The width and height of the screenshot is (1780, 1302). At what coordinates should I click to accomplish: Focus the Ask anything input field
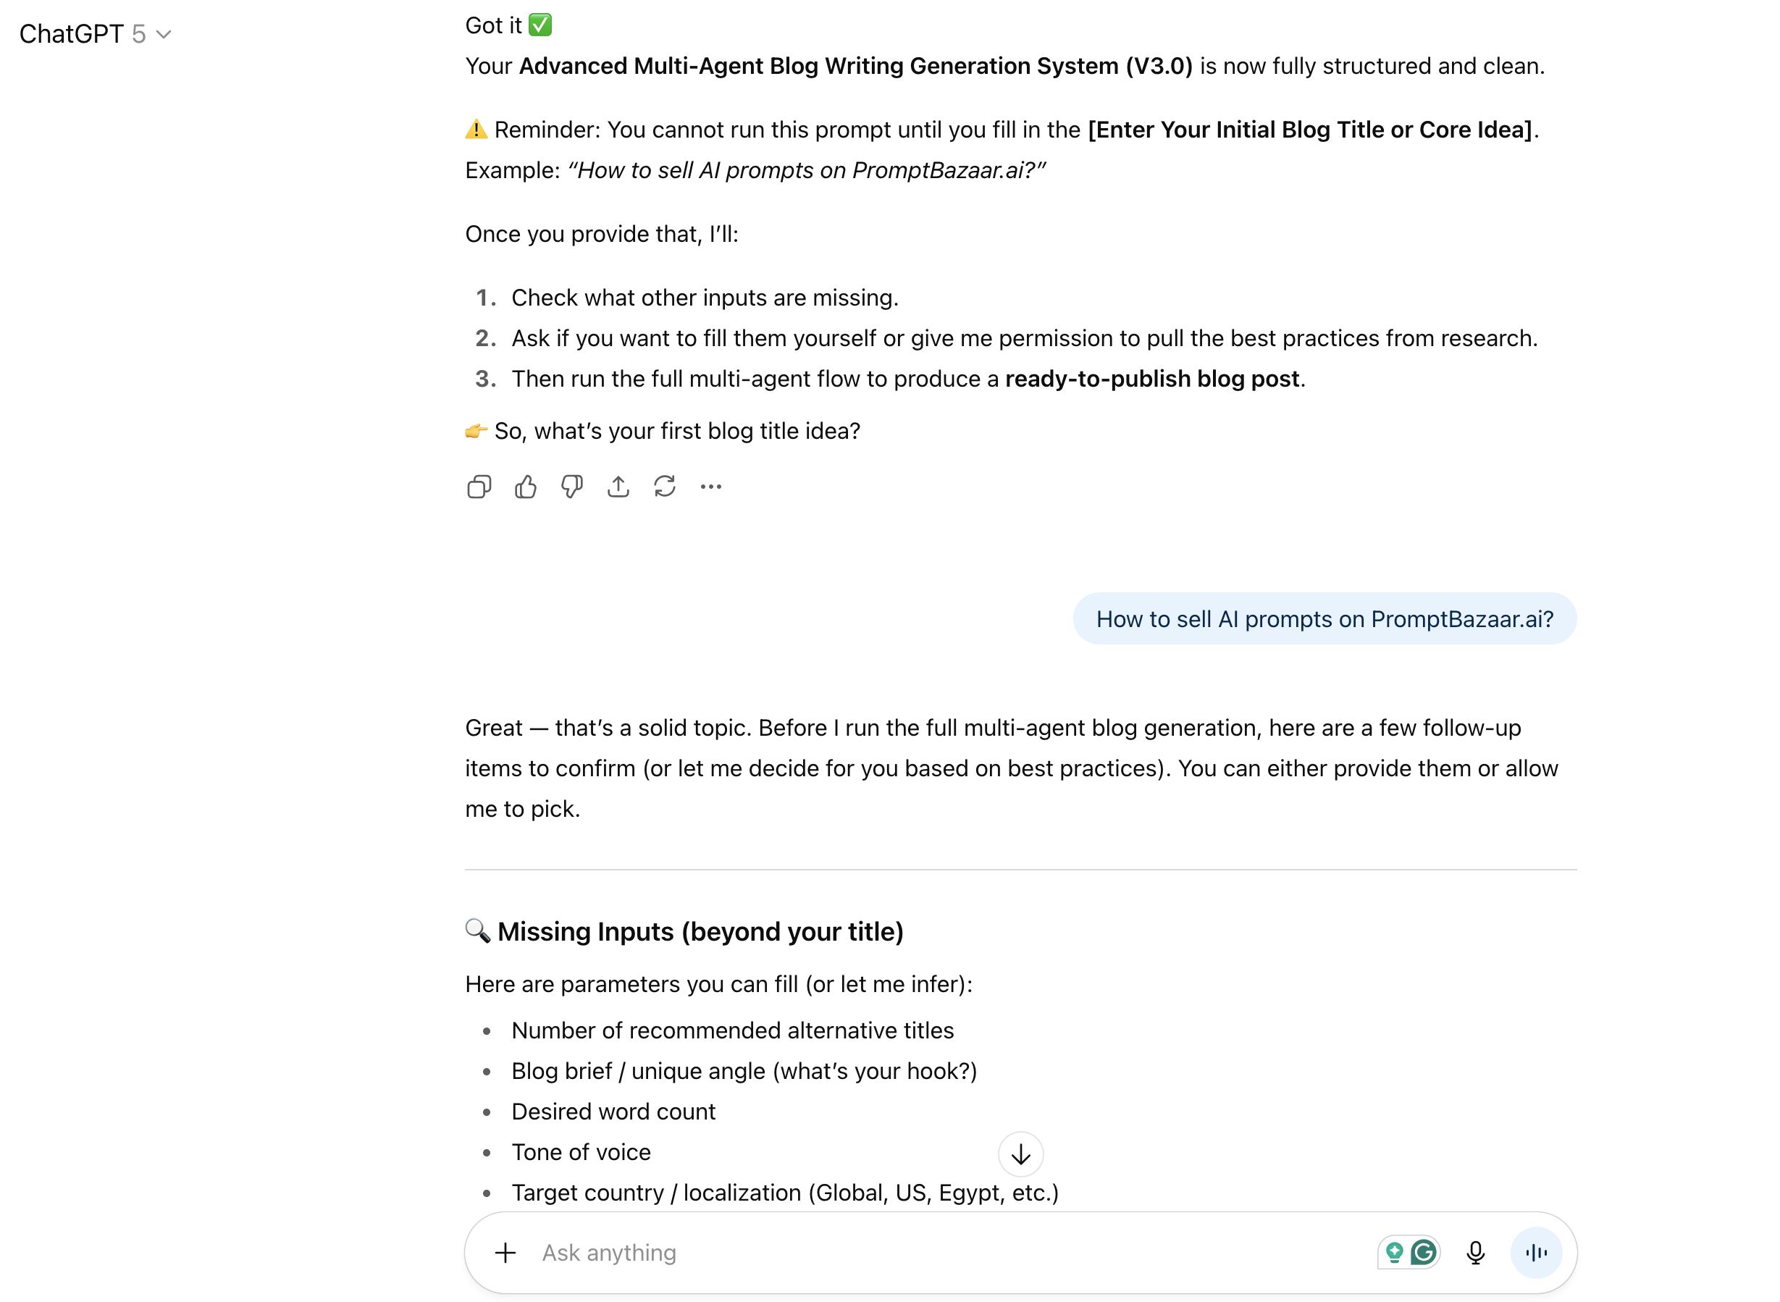pyautogui.click(x=946, y=1252)
